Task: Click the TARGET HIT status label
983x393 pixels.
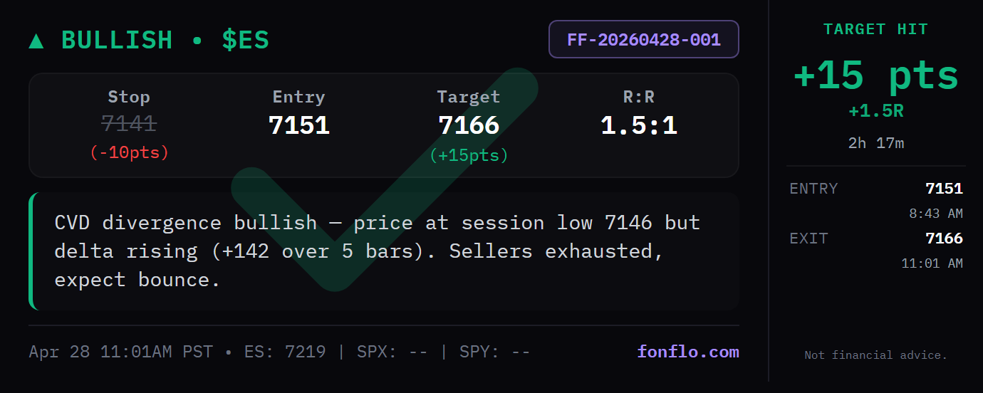Action: [875, 29]
